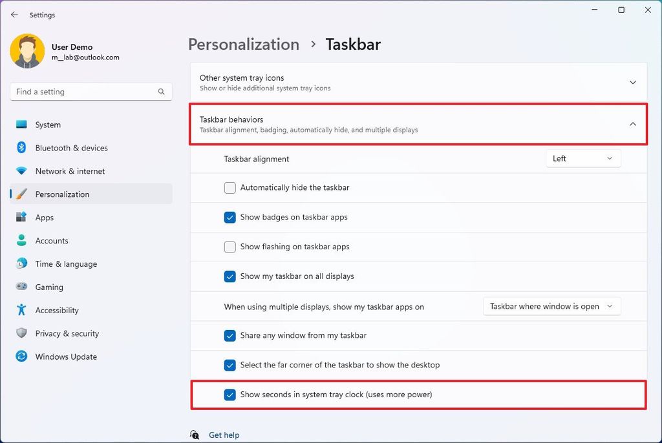Go to Personalization via the breadcrumb
The width and height of the screenshot is (662, 443).
pyautogui.click(x=244, y=45)
